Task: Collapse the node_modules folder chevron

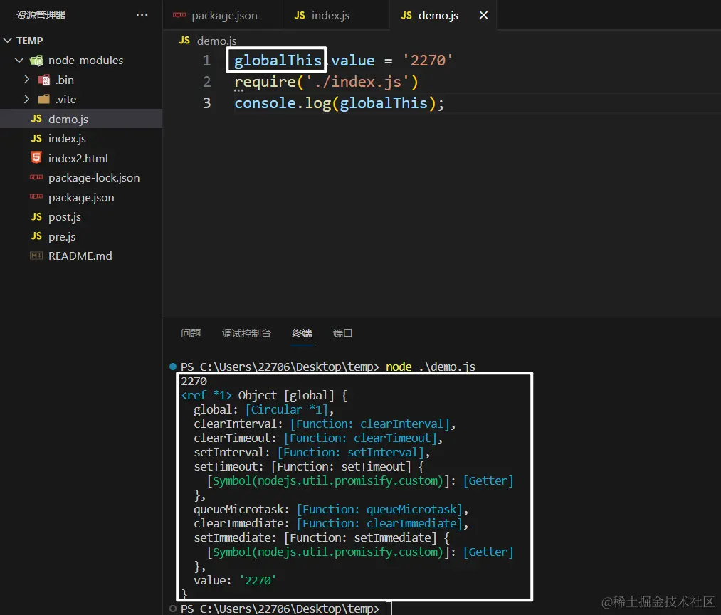Action: point(19,61)
